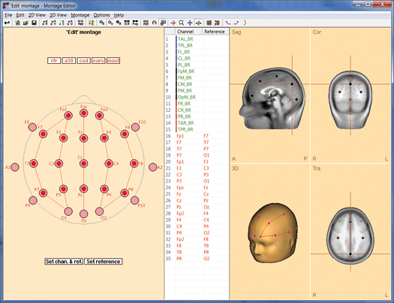Open the Montage menu
This screenshot has width=394, height=303.
point(80,15)
